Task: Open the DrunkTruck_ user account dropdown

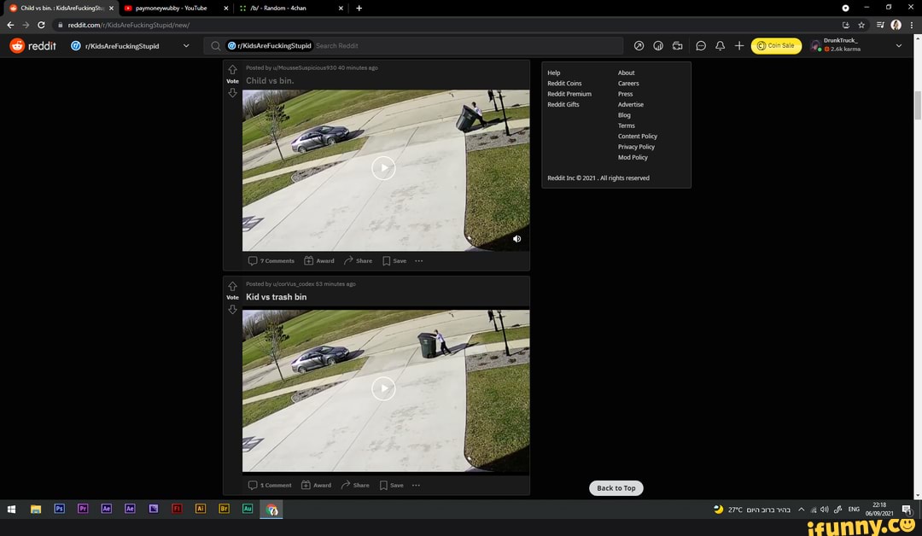Action: pyautogui.click(x=898, y=46)
